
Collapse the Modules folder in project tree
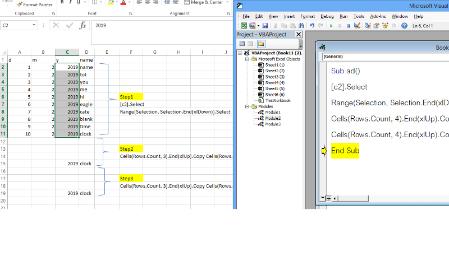coord(247,106)
